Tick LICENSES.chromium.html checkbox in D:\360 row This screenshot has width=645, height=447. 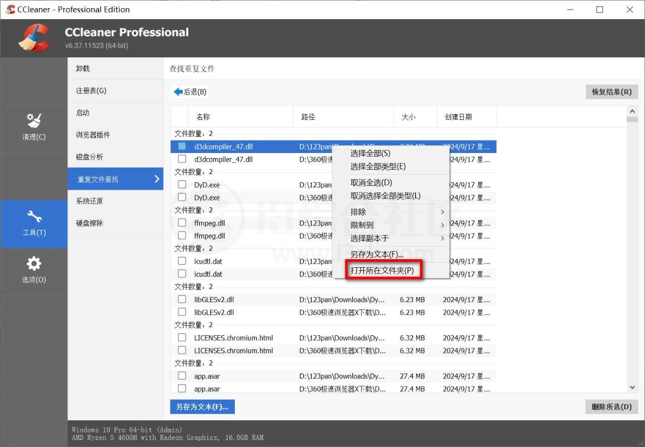click(182, 350)
